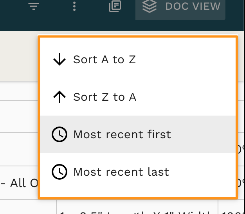Choose Sort A to Z

[138, 59]
